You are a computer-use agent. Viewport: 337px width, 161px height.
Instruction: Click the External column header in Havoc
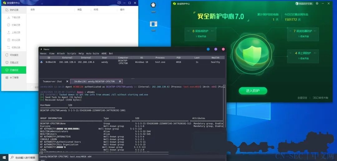pos(67,57)
